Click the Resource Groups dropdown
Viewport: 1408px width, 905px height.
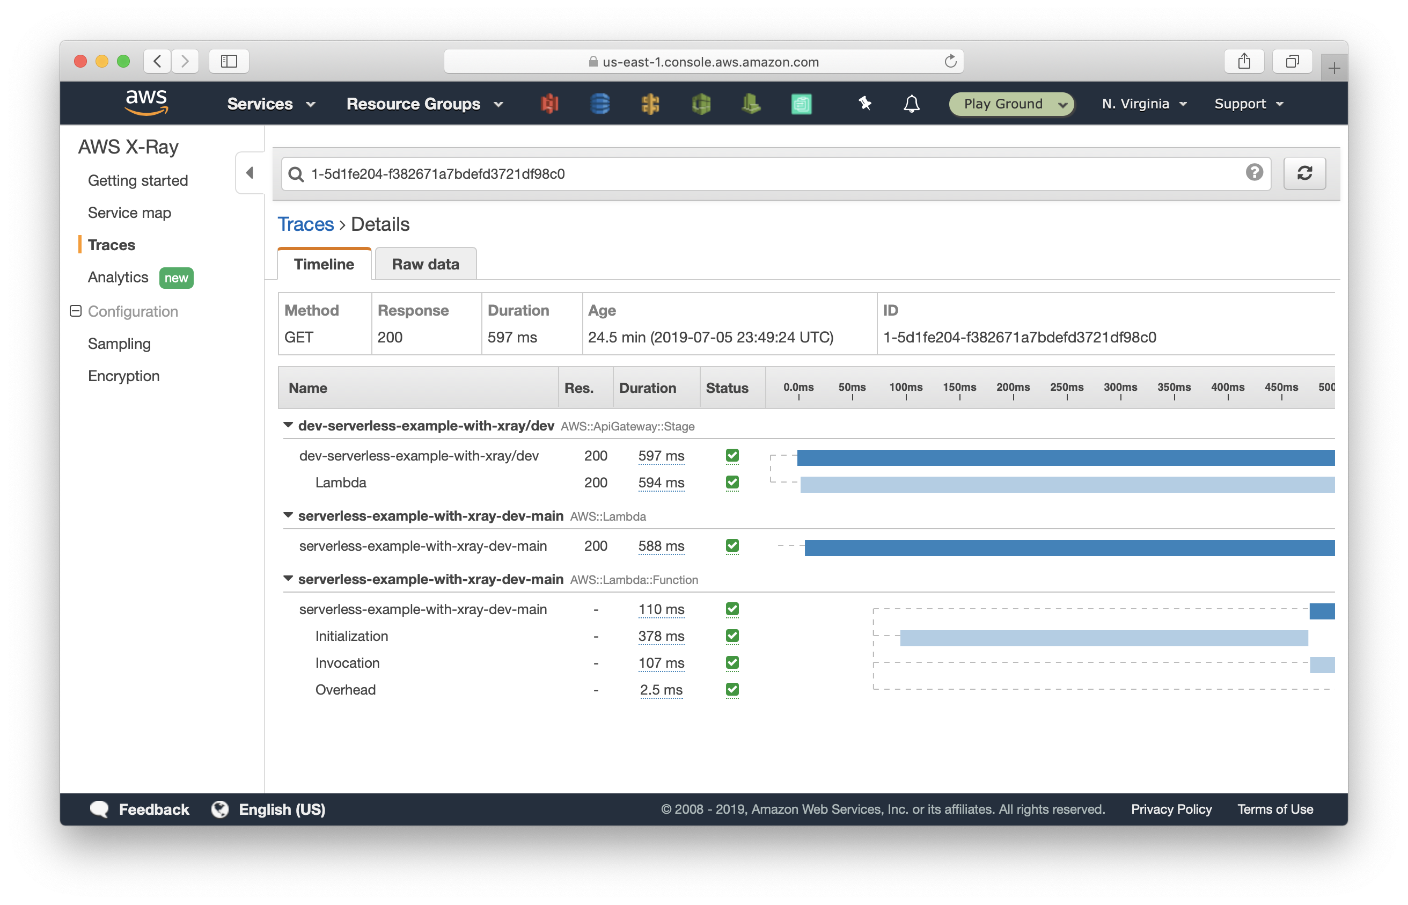425,103
